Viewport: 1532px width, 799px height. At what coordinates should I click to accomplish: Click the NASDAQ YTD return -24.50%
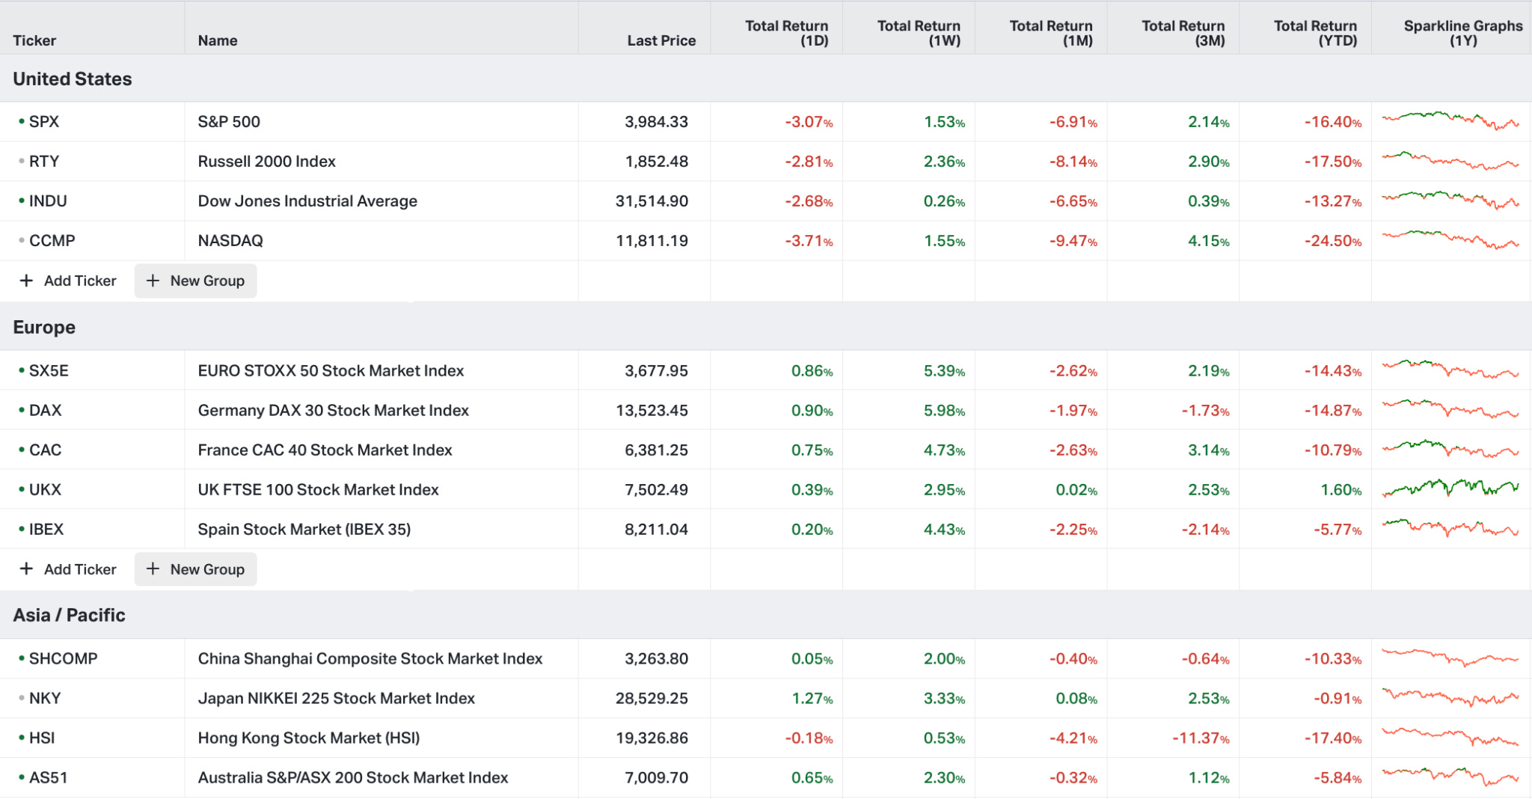pos(1333,240)
